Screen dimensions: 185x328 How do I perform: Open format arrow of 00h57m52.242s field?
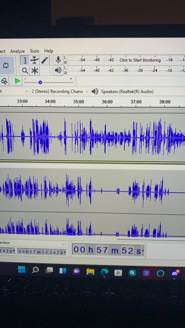pos(65,253)
